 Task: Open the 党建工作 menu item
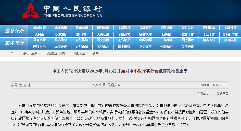point(188,34)
